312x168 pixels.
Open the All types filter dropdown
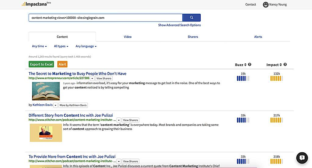pos(61,46)
